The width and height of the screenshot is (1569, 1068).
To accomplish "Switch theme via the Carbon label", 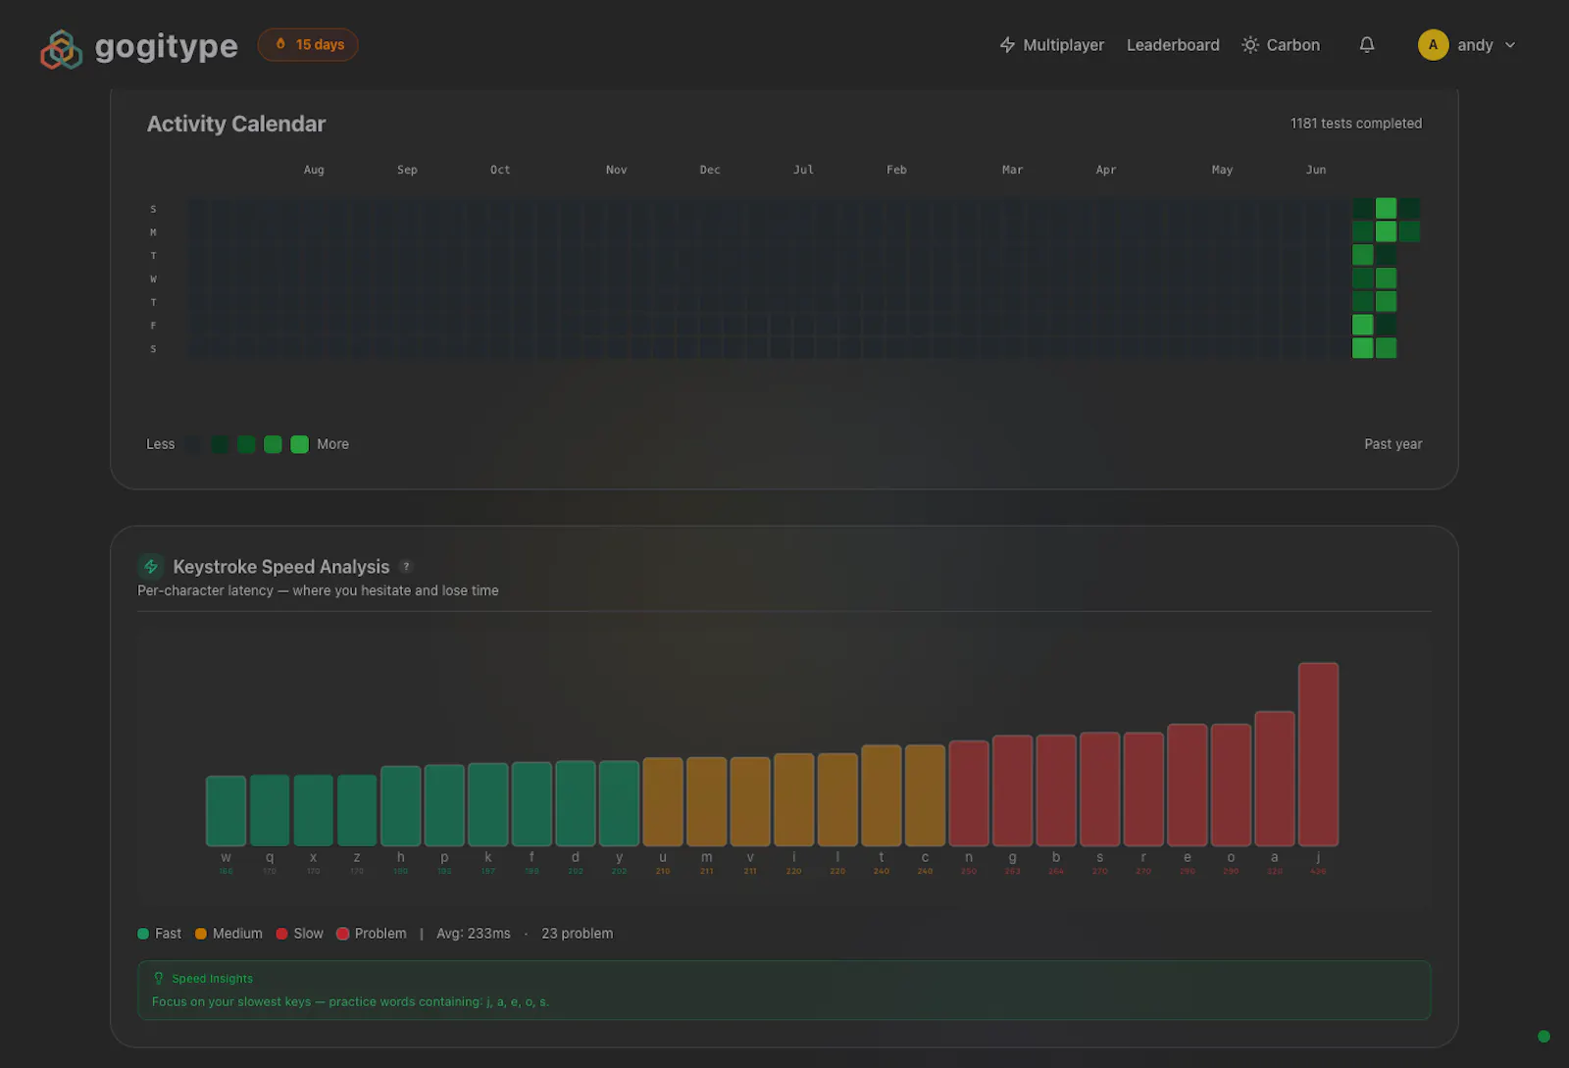I will (x=1292, y=45).
